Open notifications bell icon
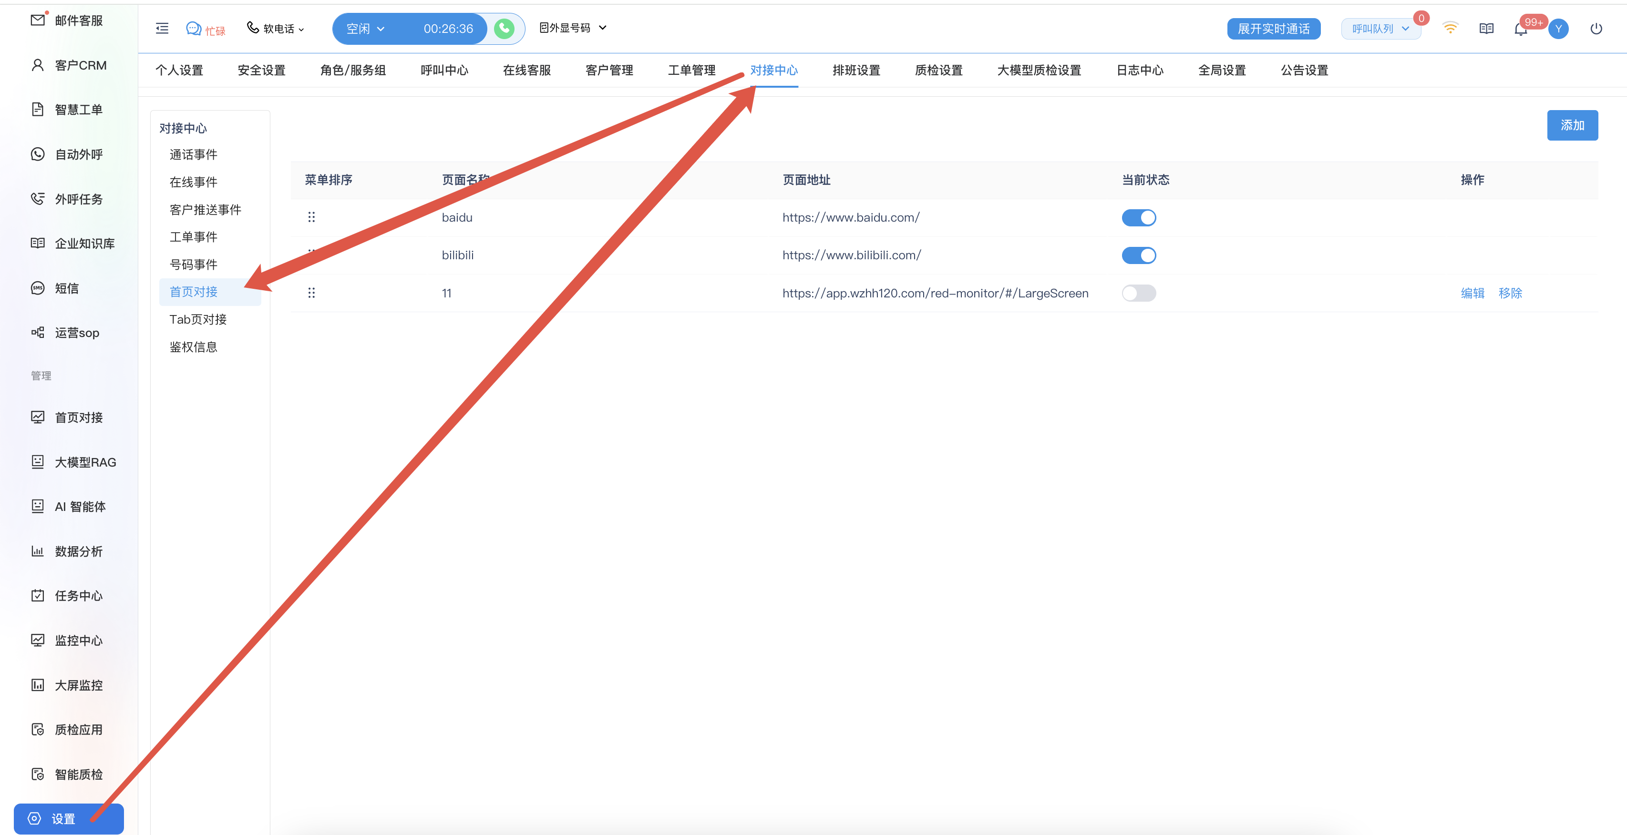Screen dimensions: 1627x835 [1521, 29]
